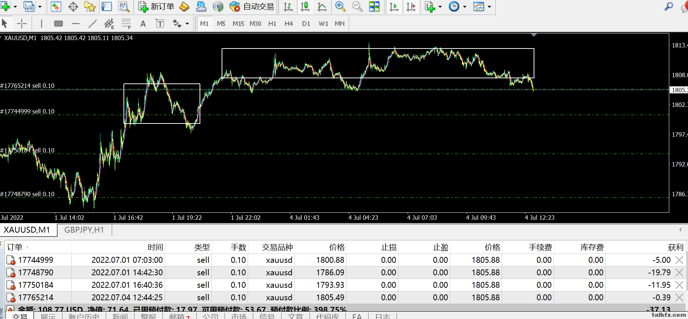Click the periods clock icon

454,6
